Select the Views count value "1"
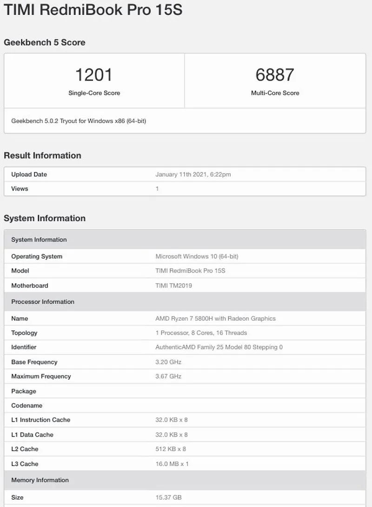 pos(157,189)
